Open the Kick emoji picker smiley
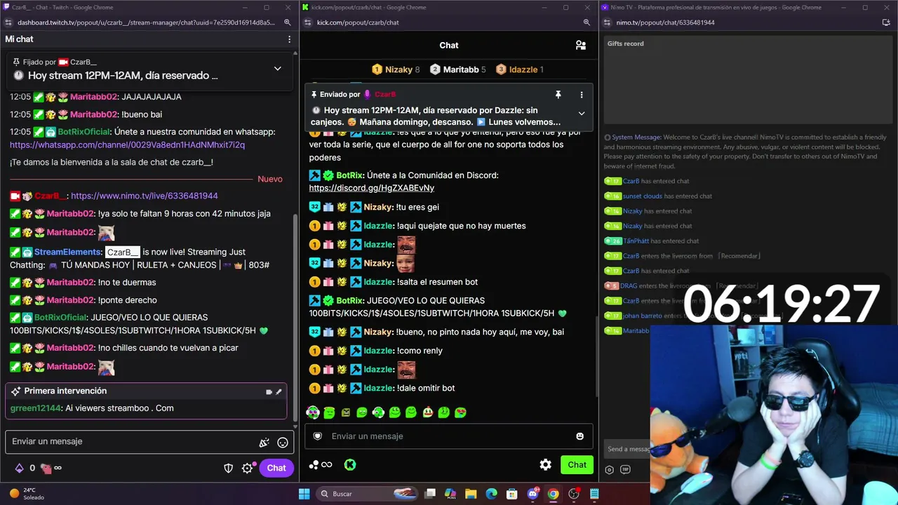Image resolution: width=898 pixels, height=505 pixels. [x=579, y=436]
